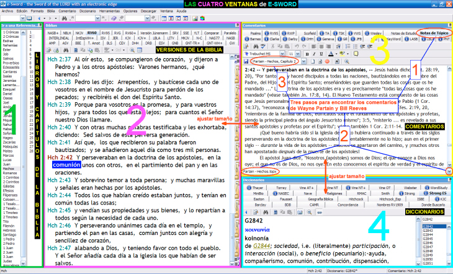Open the Archivo menu
This screenshot has width=453, height=274.
tap(7, 11)
